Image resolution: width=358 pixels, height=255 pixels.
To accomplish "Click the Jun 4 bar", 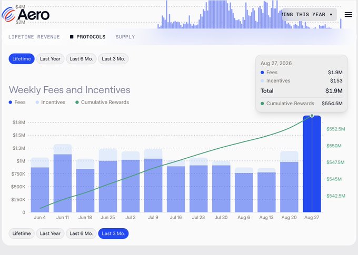I will click(40, 185).
